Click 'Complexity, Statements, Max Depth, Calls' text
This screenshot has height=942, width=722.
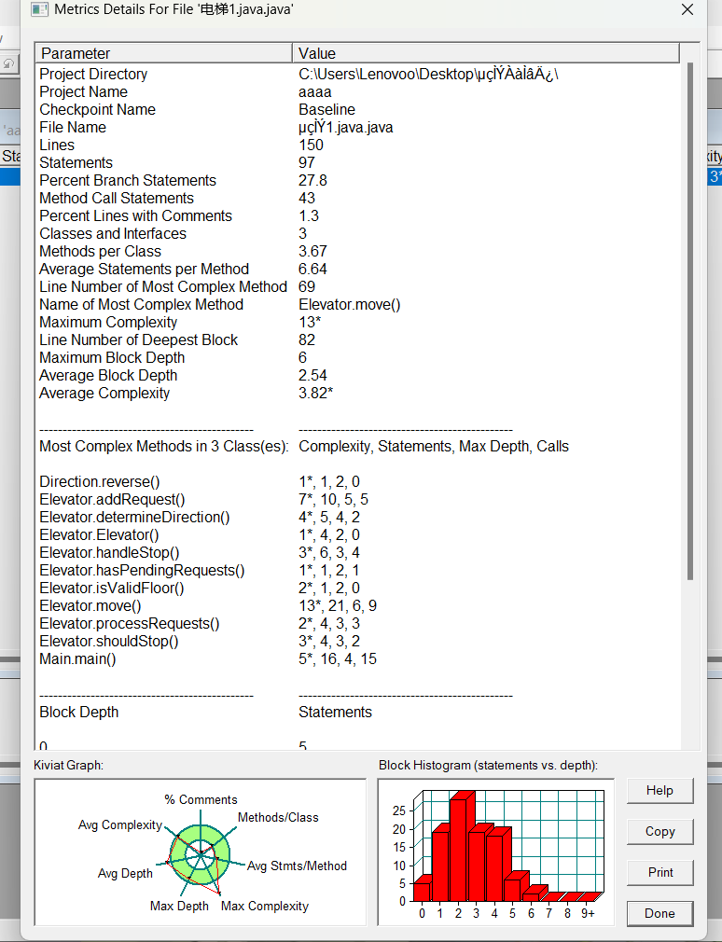(x=434, y=447)
